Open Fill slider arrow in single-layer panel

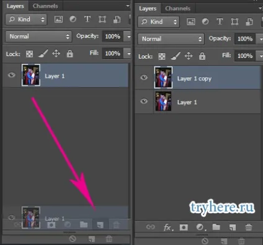[x=128, y=53]
